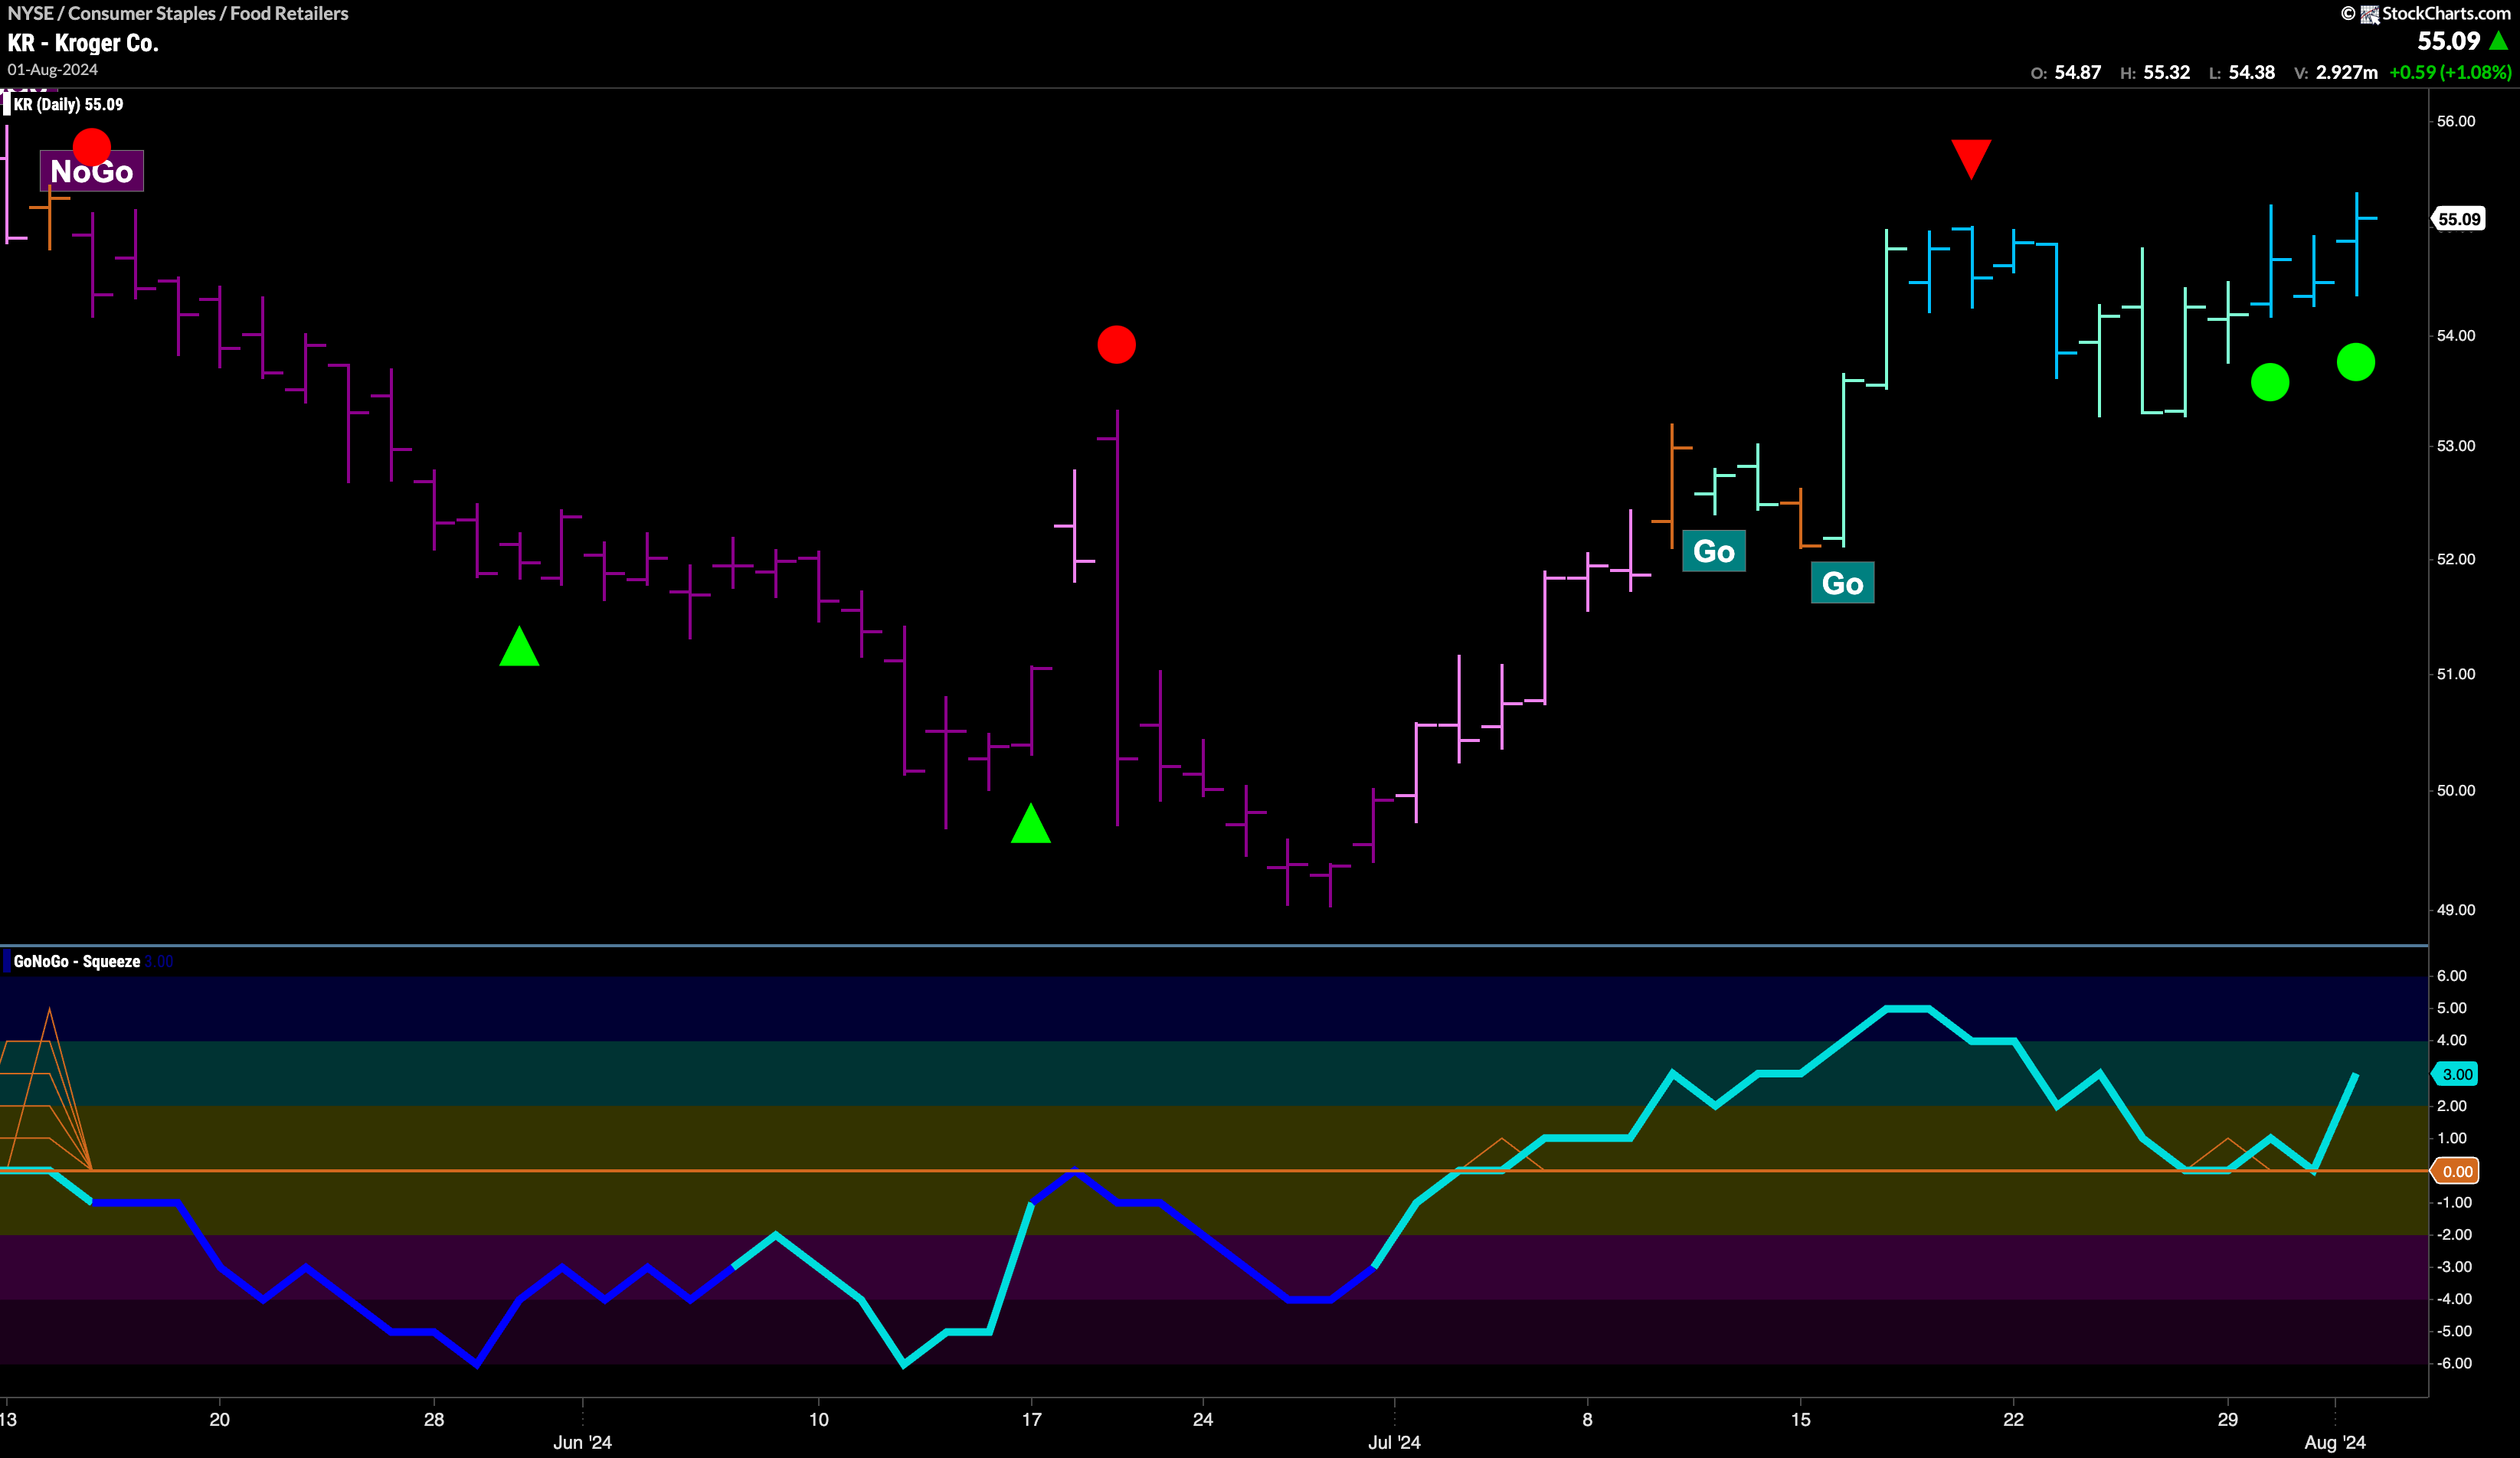Click the large 55.09 price in the header
This screenshot has height=1458, width=2520.
(2449, 41)
